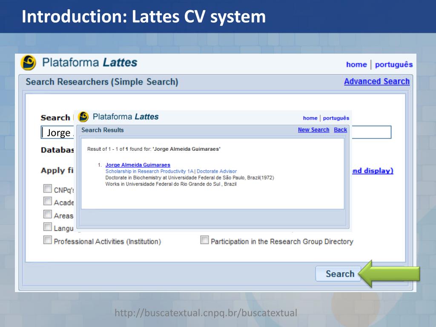
Task: Check the Areas filter checkbox
Action: (48, 214)
